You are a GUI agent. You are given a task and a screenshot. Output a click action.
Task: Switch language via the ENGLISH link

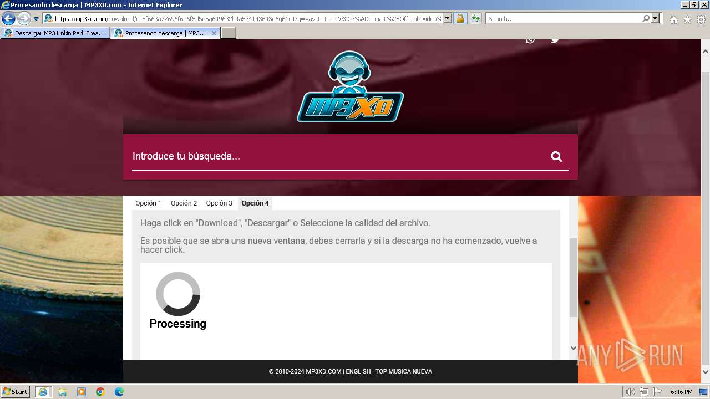[x=358, y=371]
